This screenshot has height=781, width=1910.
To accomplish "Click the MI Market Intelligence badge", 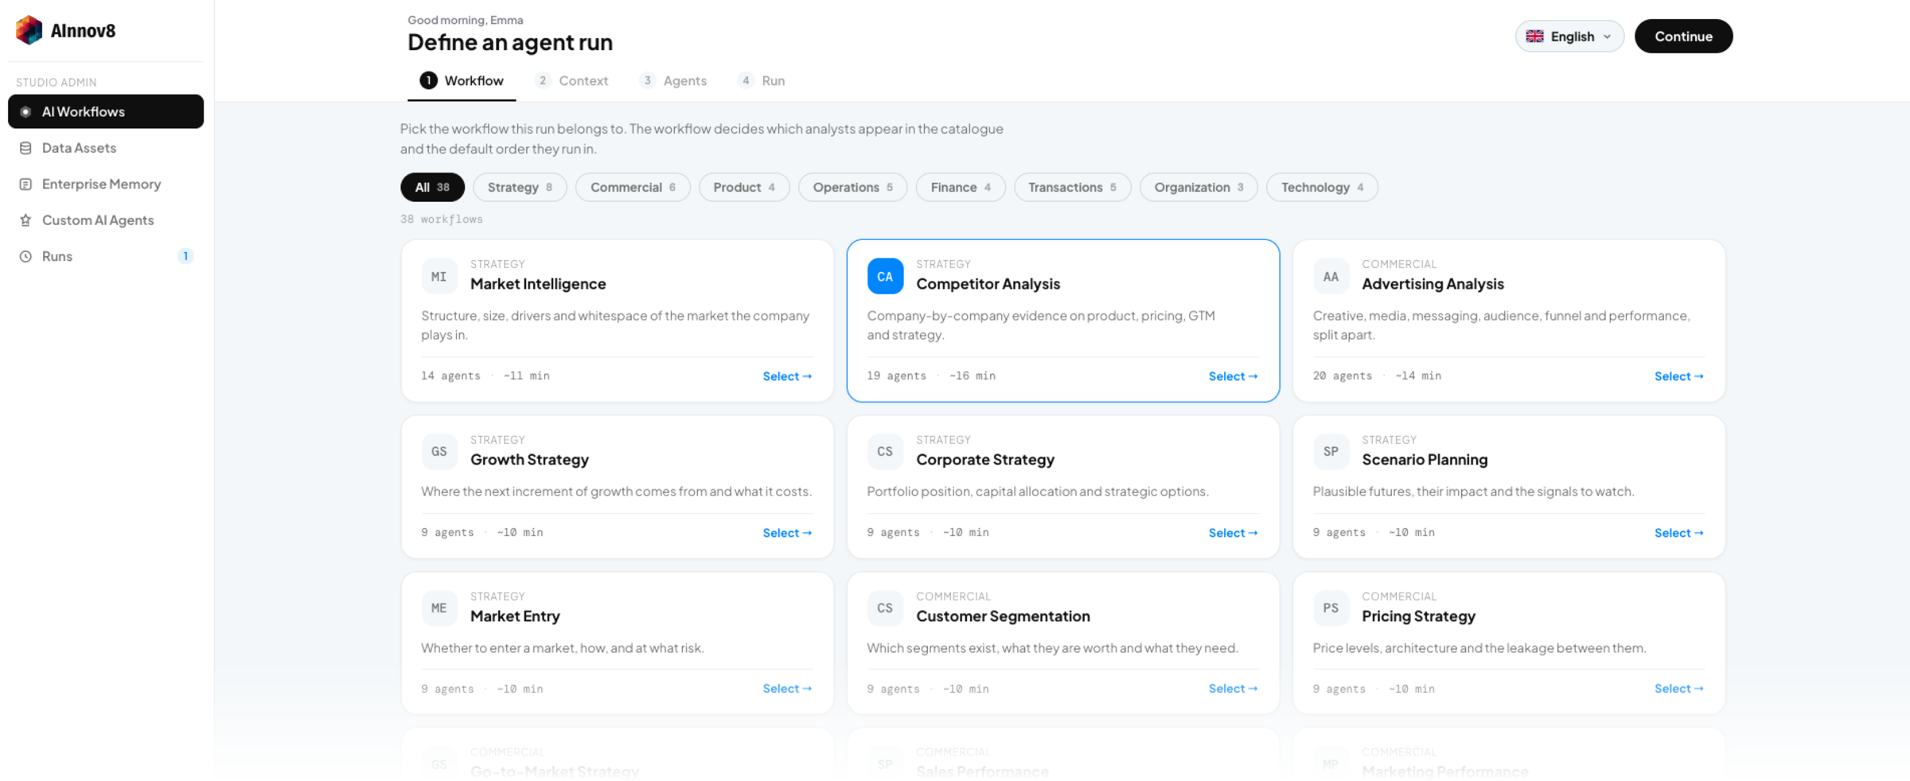I will pos(439,276).
